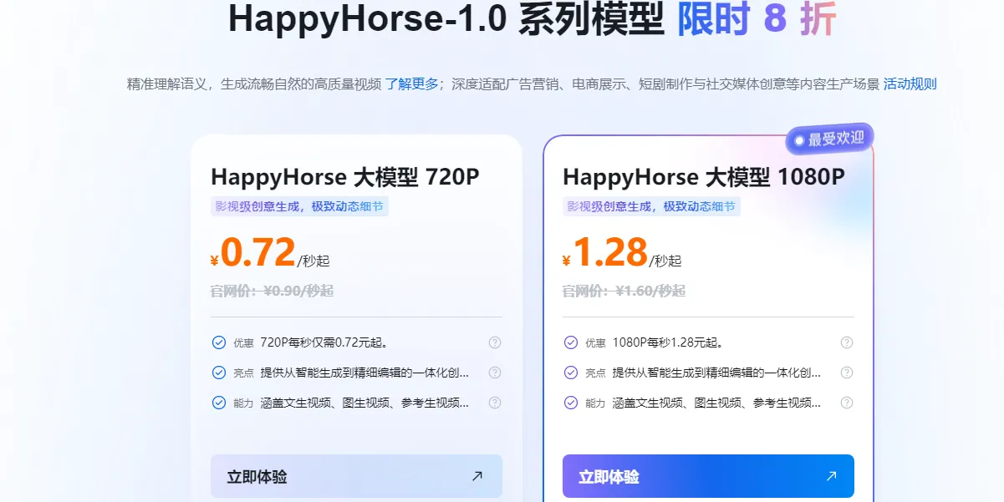Click the ¥1.28 price text
Screen dimensions: 1004x502
tap(605, 253)
